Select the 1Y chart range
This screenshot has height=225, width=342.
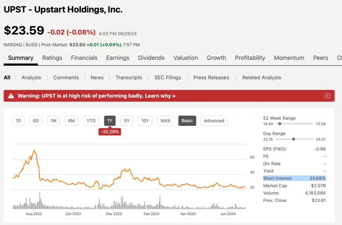[x=110, y=121]
